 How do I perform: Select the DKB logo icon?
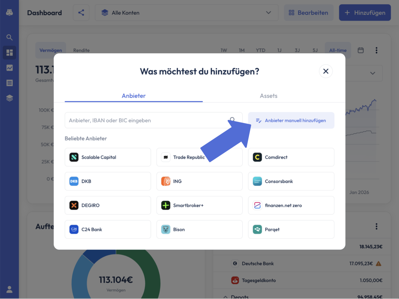point(74,181)
